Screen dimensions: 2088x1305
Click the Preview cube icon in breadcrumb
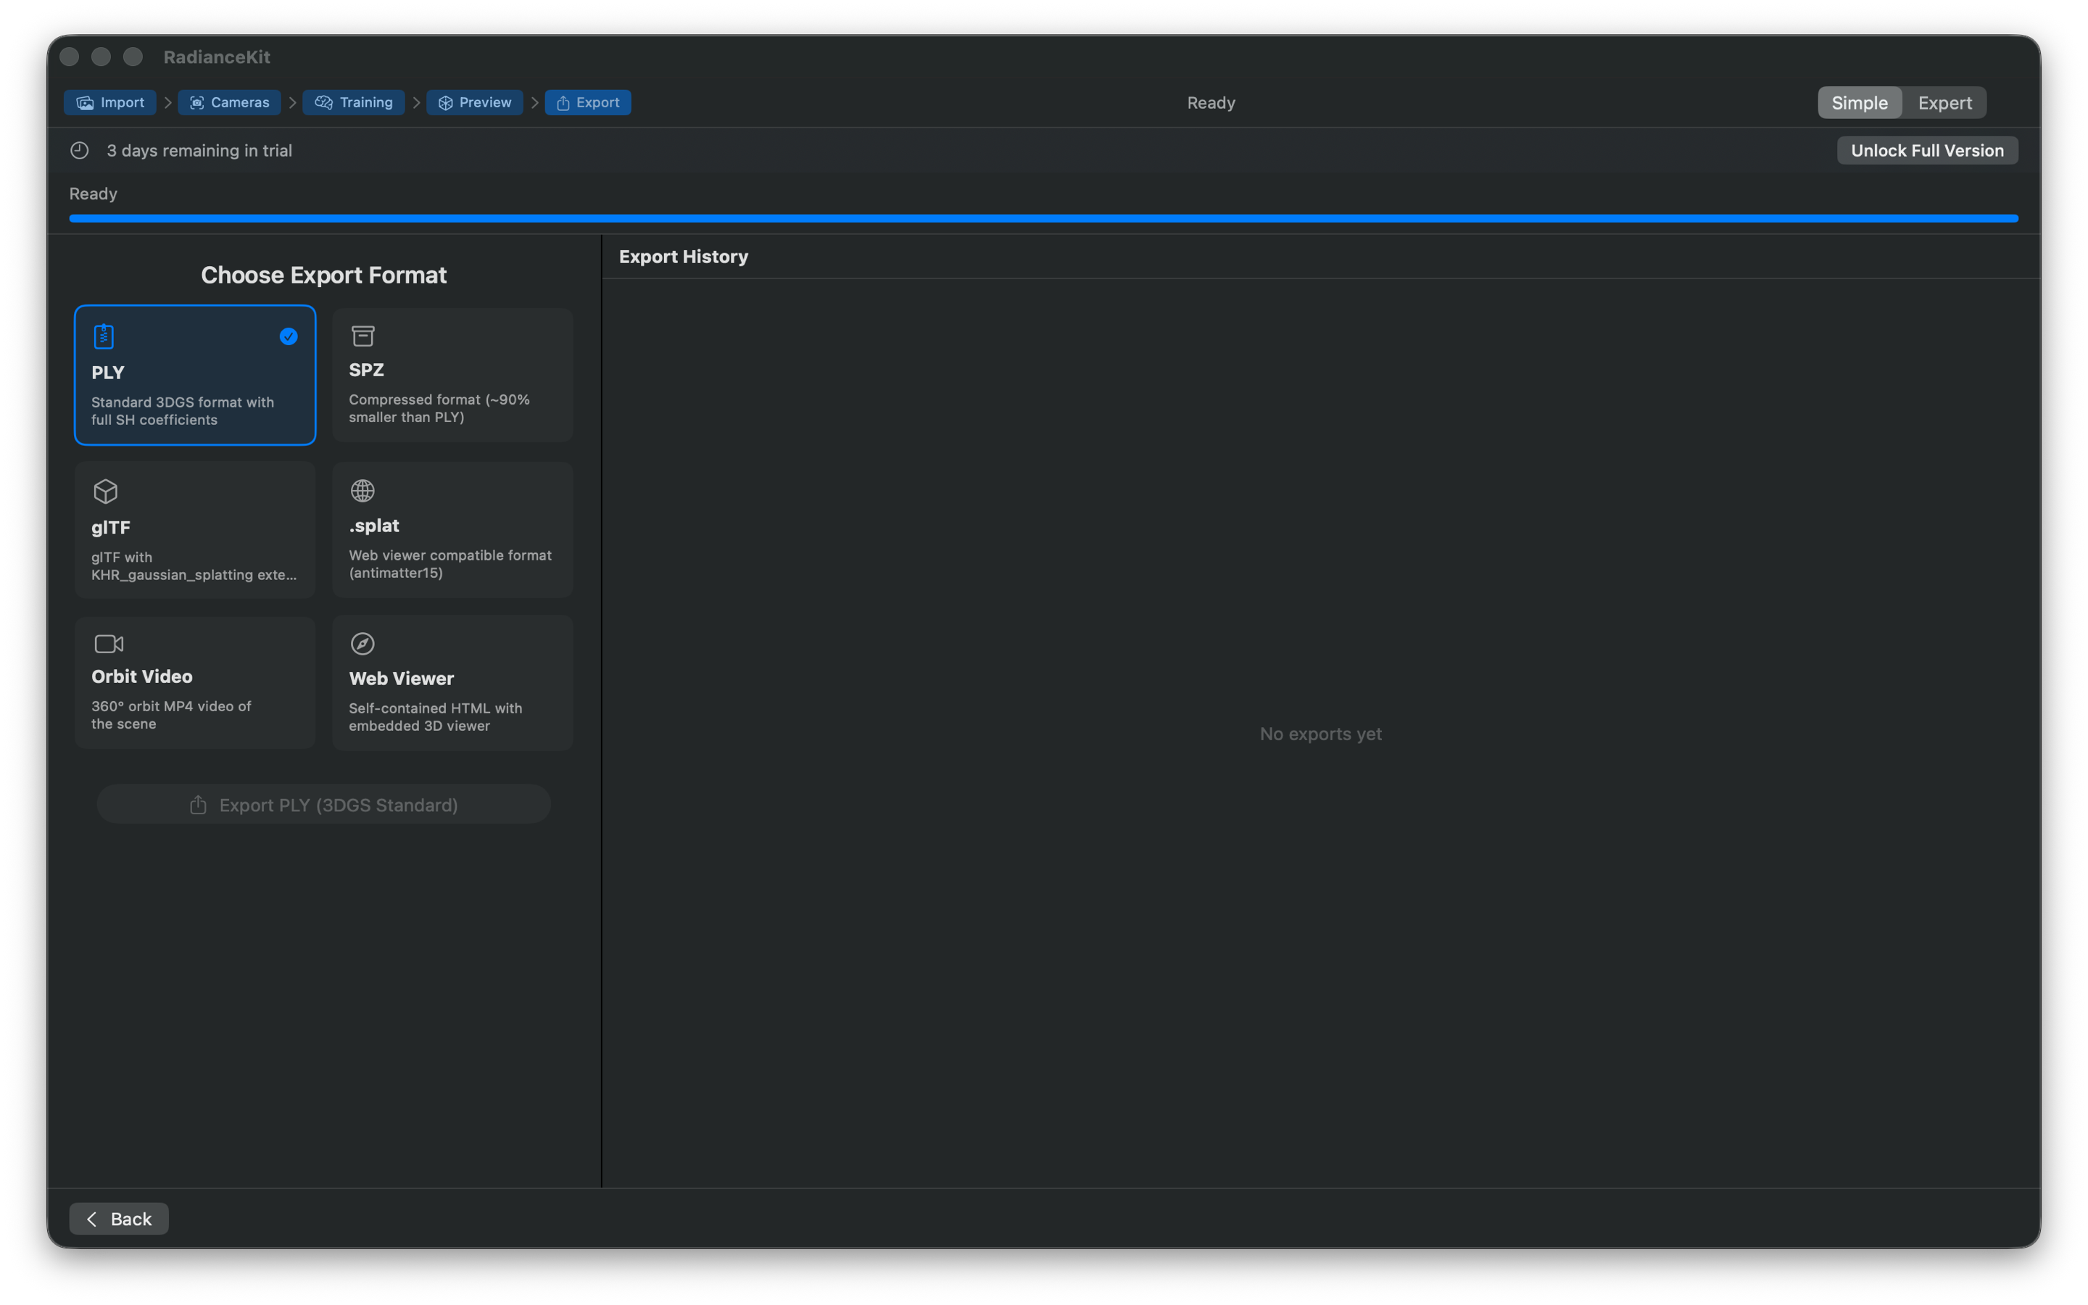click(446, 101)
